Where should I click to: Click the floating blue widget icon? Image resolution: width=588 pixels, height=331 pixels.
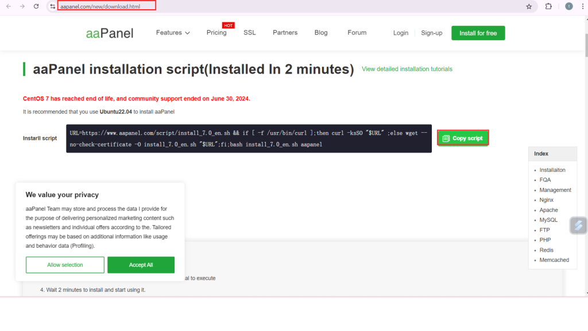point(578,226)
